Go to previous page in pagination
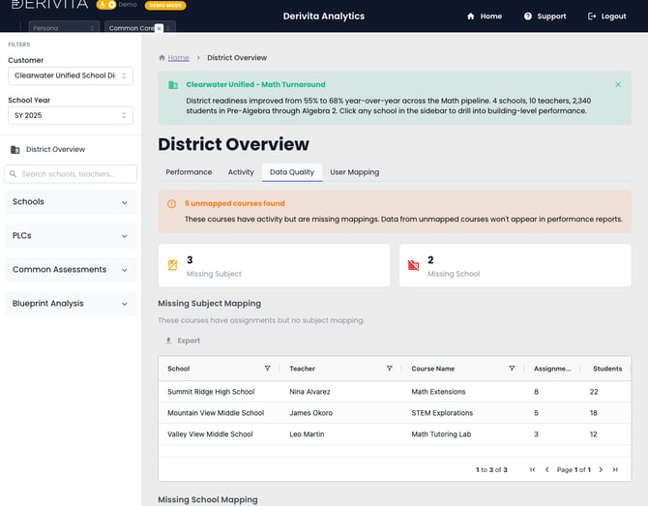 [547, 469]
